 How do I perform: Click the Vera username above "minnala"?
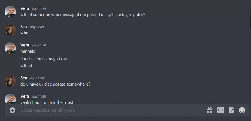(x=25, y=45)
